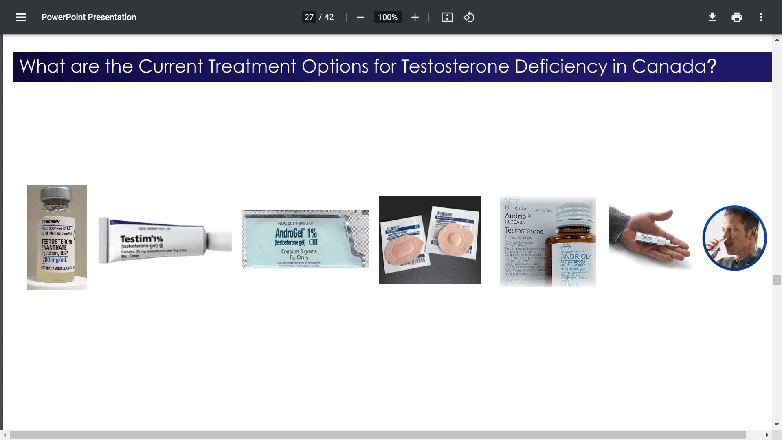The image size is (782, 440).
Task: Click the fit to page icon
Action: (x=447, y=17)
